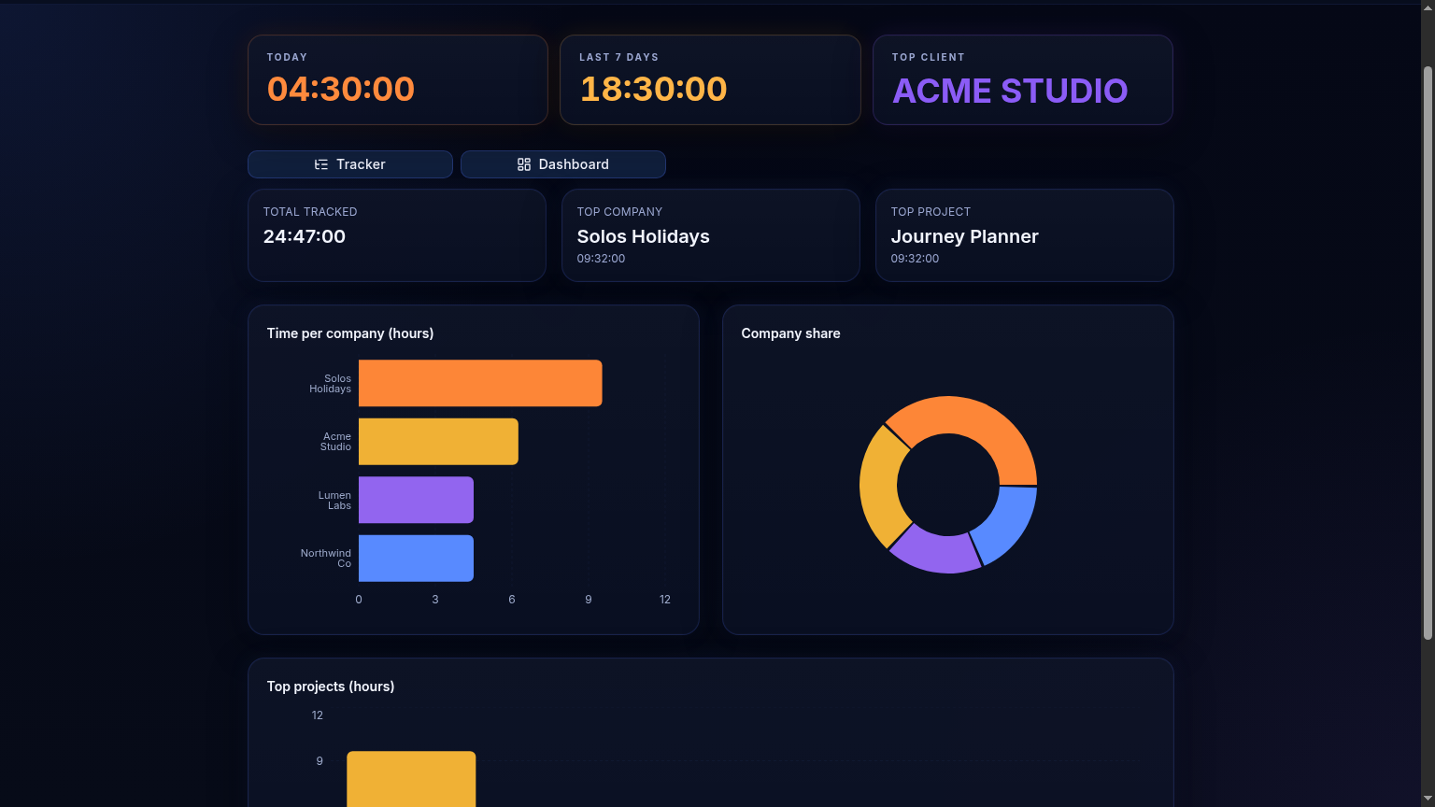Click the Top projects (hours) heading
Image resolution: width=1435 pixels, height=807 pixels.
(331, 687)
